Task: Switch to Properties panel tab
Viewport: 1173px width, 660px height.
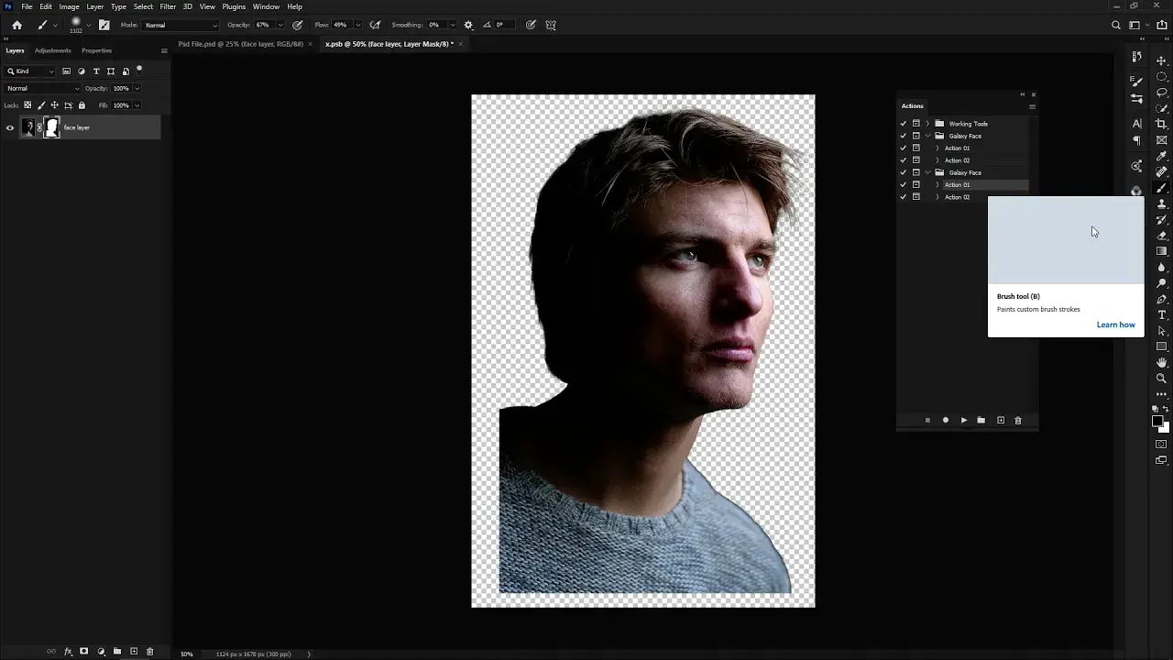Action: click(x=96, y=50)
